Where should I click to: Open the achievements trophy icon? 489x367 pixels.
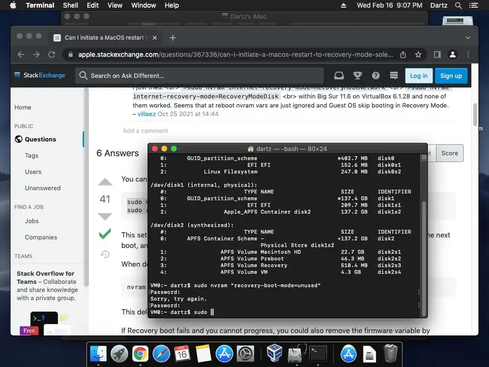click(x=357, y=76)
